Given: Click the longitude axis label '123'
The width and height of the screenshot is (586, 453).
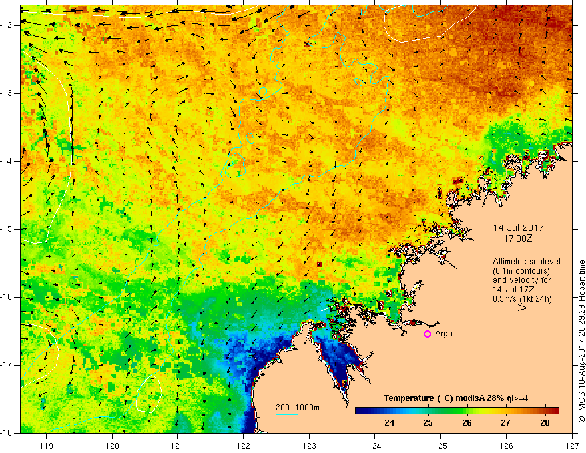Looking at the screenshot, I should [x=309, y=446].
